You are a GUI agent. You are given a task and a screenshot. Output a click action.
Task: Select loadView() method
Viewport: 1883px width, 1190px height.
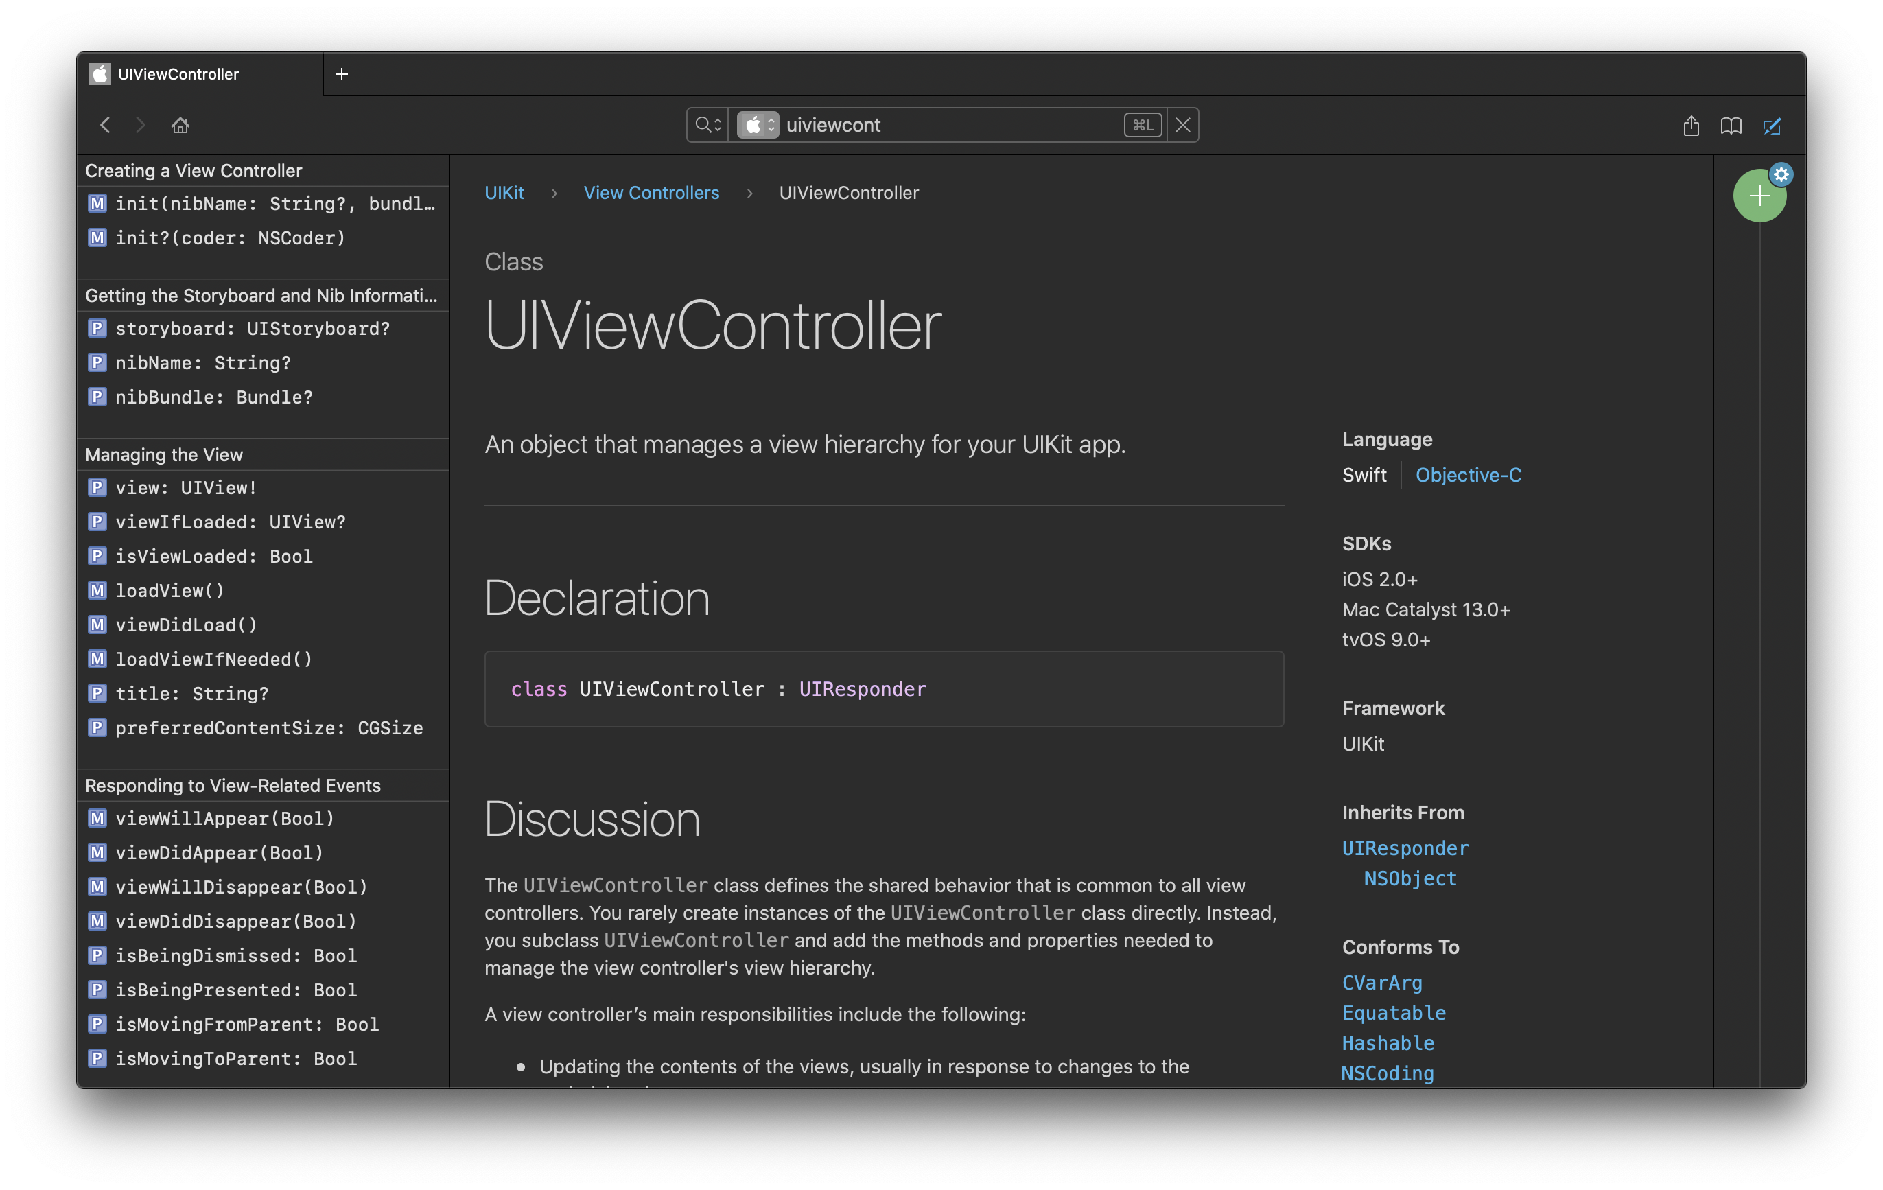[263, 591]
